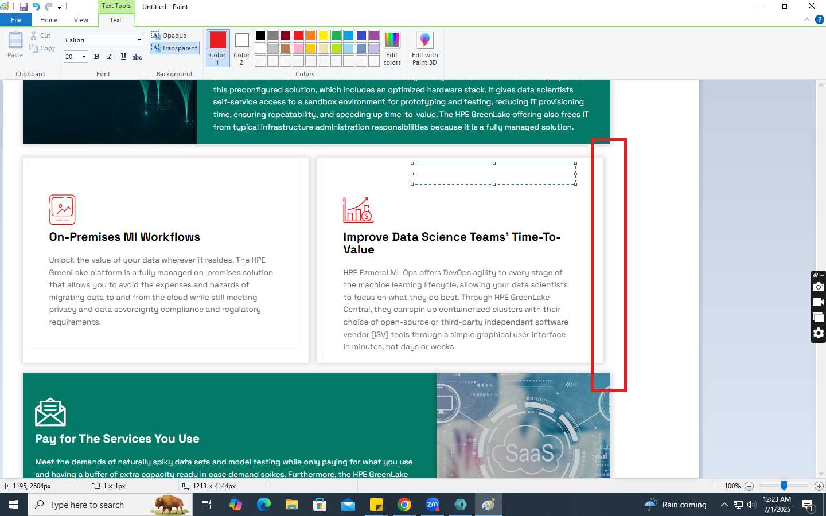Viewport: 826px width, 516px height.
Task: Toggle italic formatting
Action: [x=110, y=57]
